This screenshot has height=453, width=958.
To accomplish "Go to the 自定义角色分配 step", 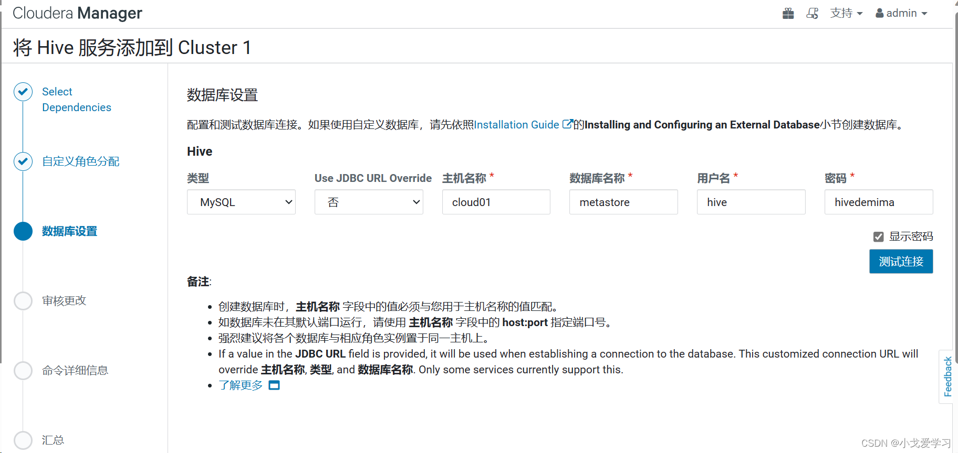I will (81, 161).
